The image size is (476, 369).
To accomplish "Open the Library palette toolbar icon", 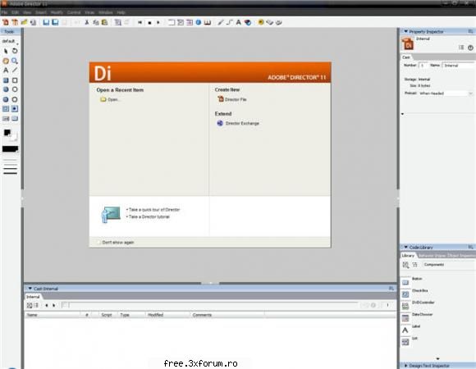I will 208,22.
